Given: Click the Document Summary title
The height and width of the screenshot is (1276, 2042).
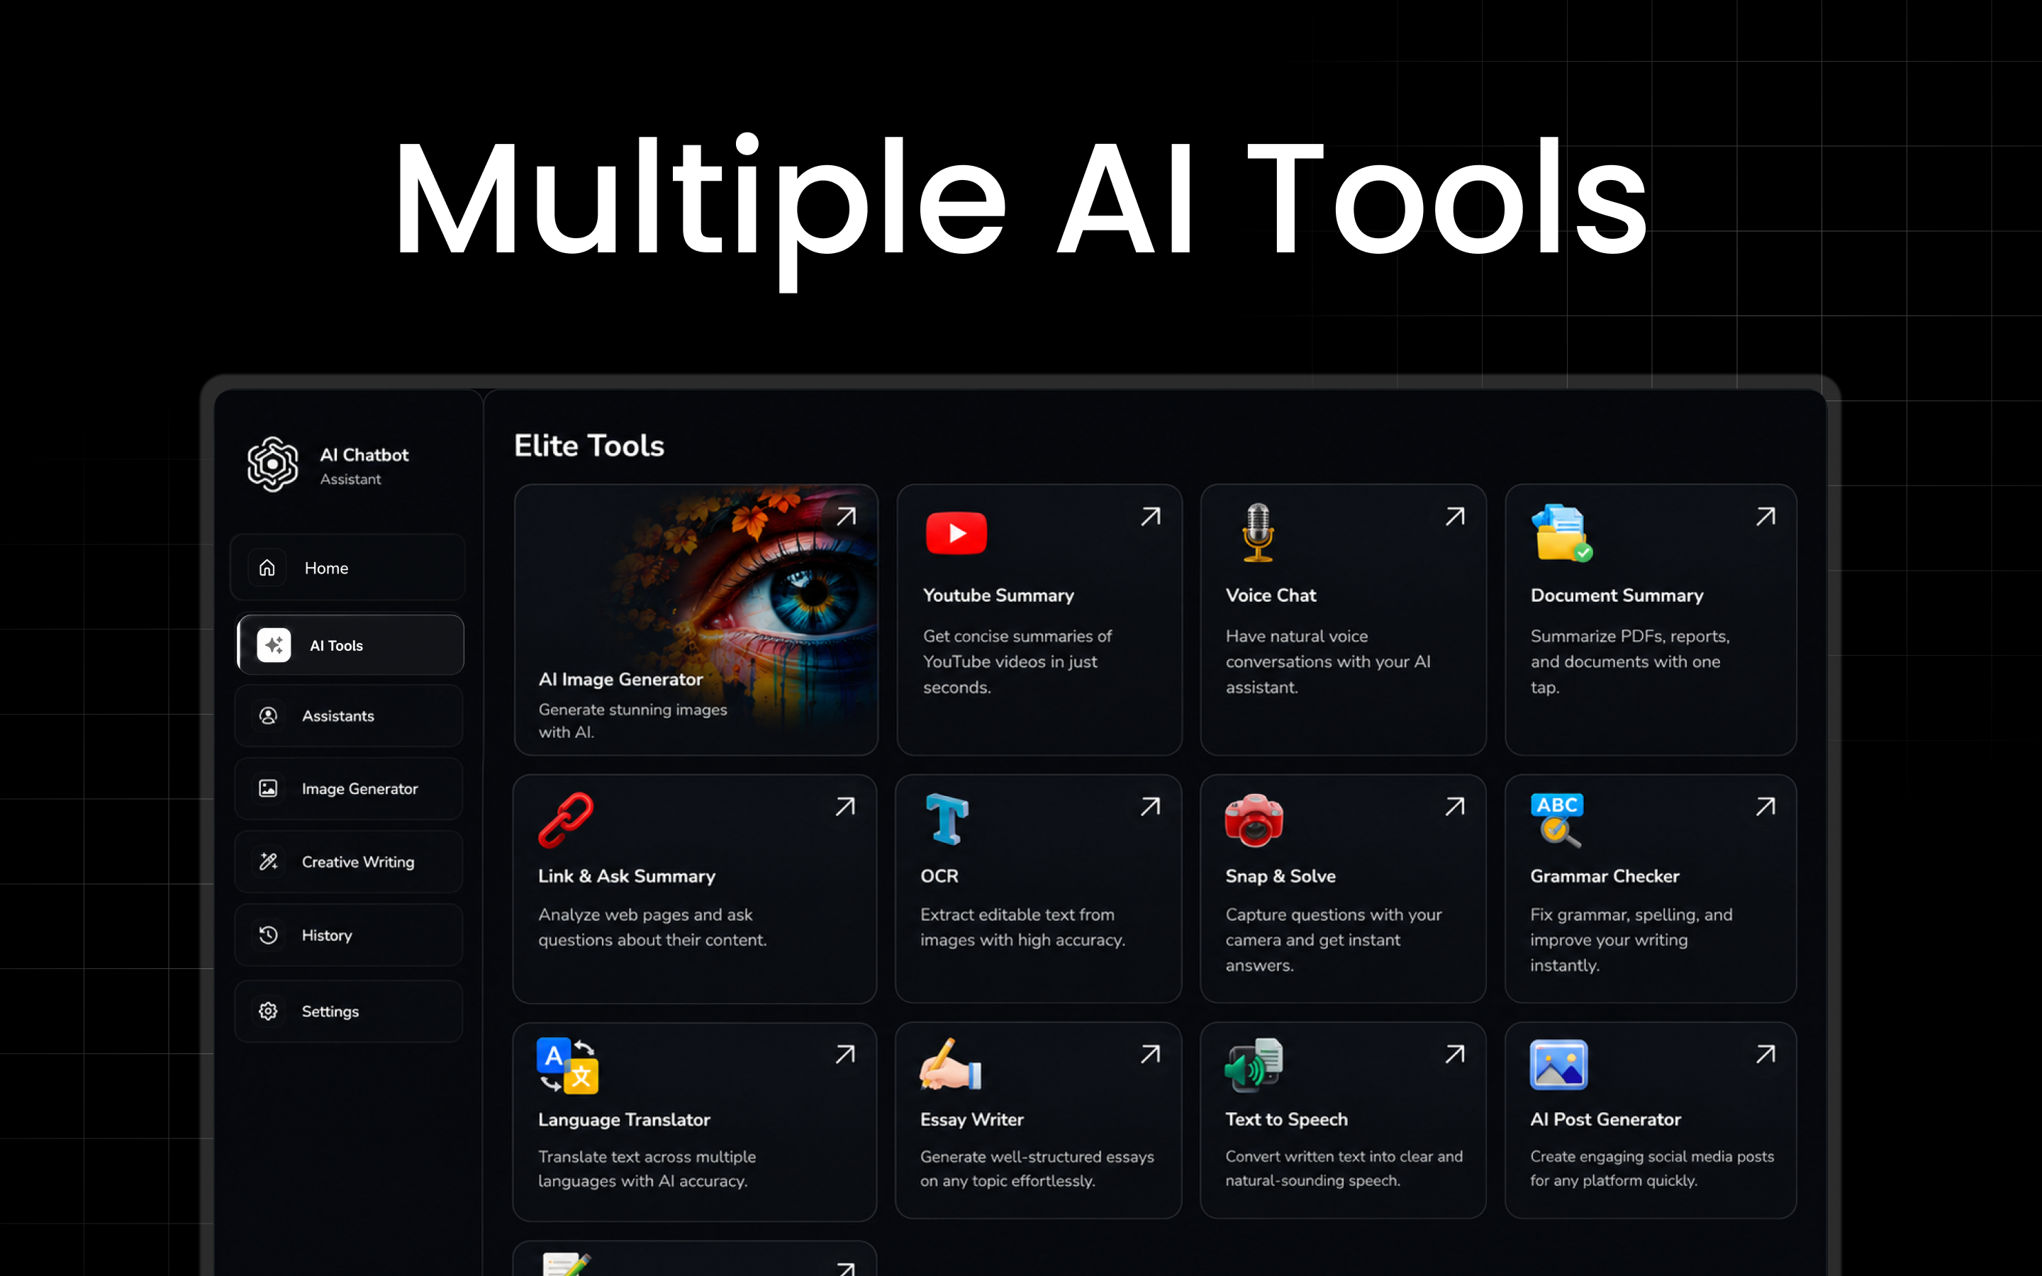Looking at the screenshot, I should pyautogui.click(x=1617, y=595).
